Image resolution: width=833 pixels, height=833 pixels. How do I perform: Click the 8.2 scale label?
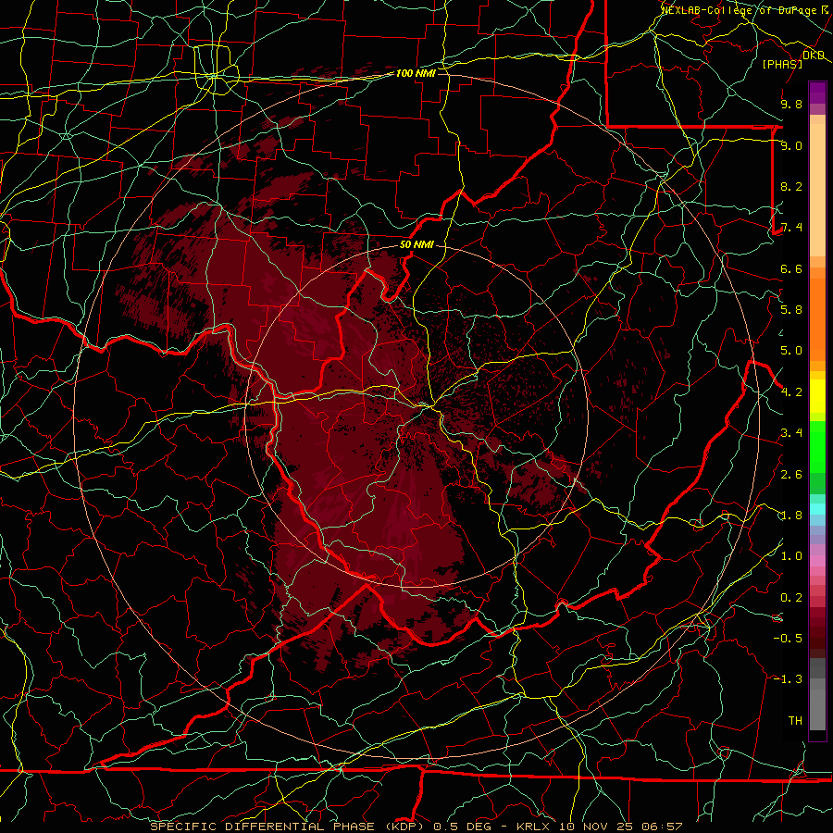point(791,186)
